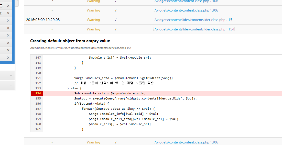Click the fifth X icon from the top
Image resolution: width=282 pixels, height=145 pixels.
click(x=8, y=35)
